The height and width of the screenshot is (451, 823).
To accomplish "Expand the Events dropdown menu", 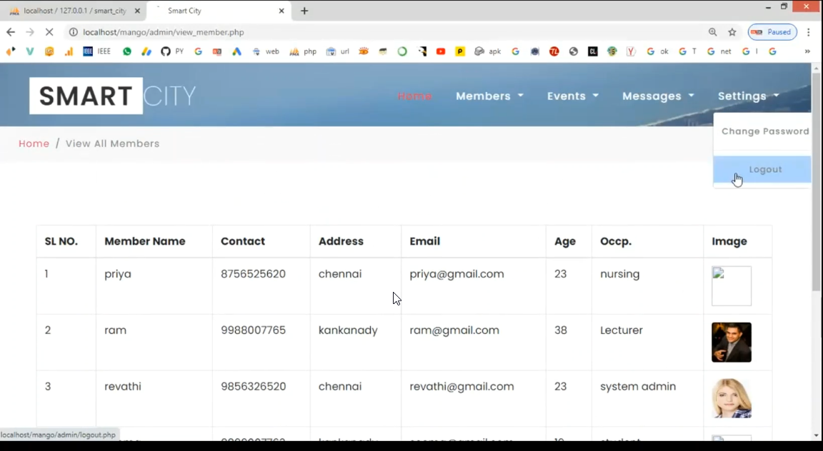I will click(573, 96).
